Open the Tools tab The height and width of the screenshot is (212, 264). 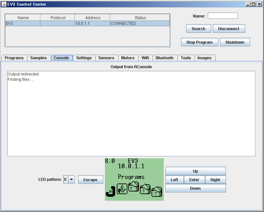pos(186,58)
